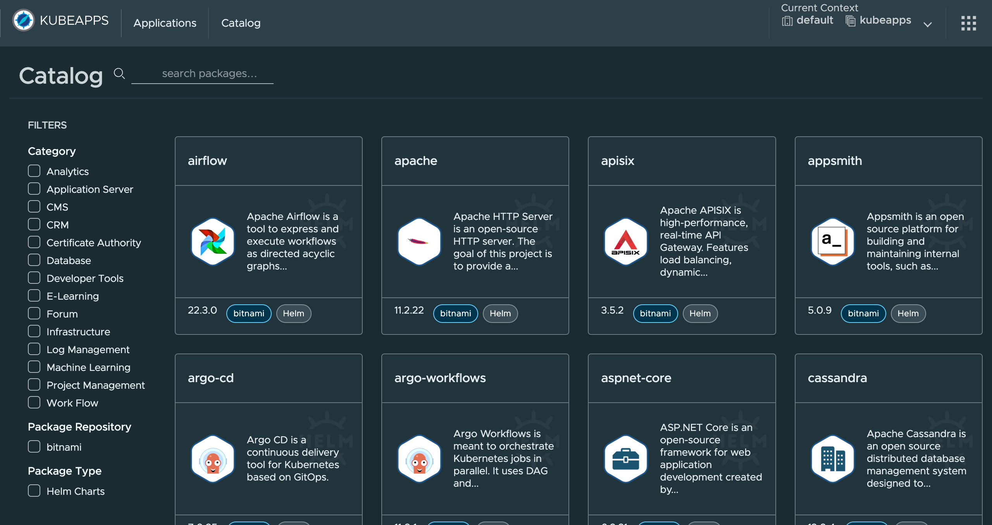This screenshot has width=992, height=525.
Task: Check the Machine Learning filter
Action: coord(34,367)
